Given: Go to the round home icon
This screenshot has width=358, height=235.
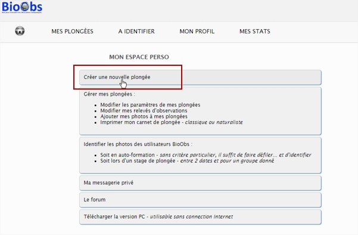Looking at the screenshot, I should (20, 31).
